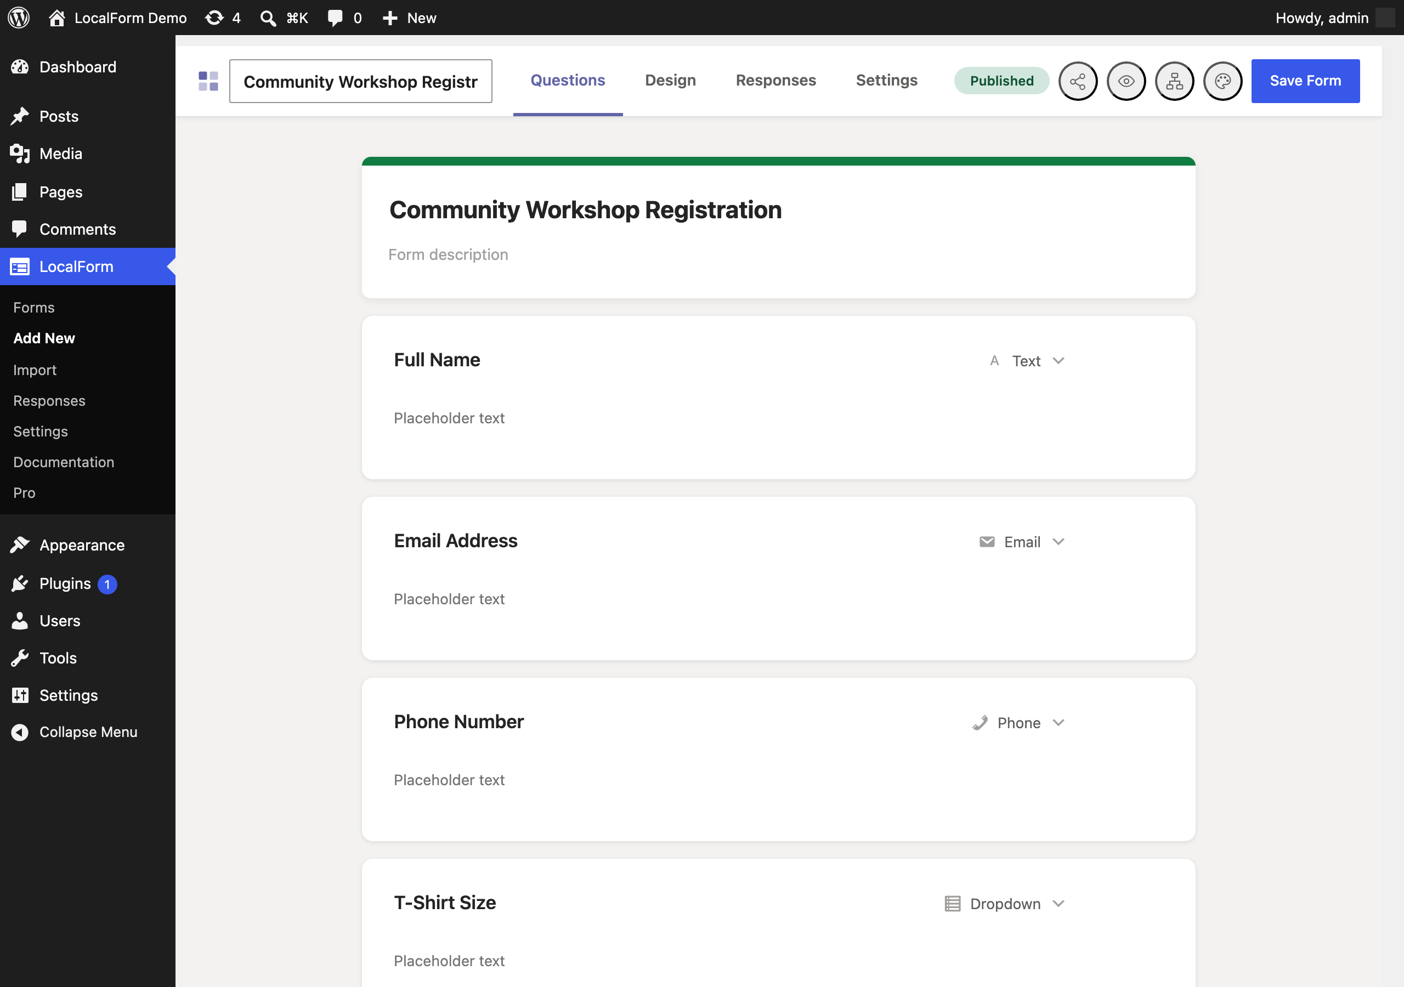The height and width of the screenshot is (987, 1404).
Task: Click the Dashboard gauge icon
Action: (20, 67)
